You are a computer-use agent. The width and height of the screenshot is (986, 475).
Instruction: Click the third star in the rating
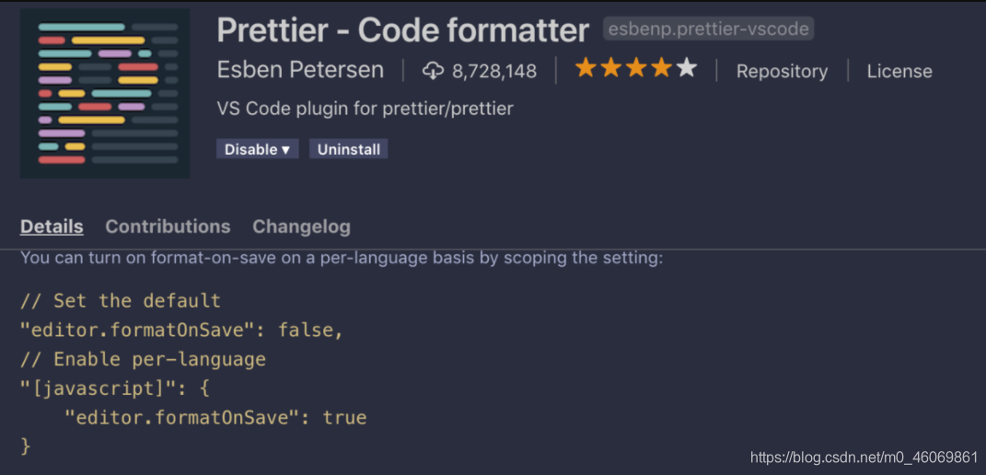click(x=636, y=69)
